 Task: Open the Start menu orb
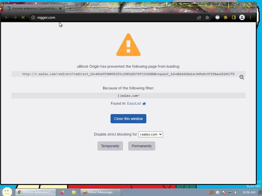pos(7,192)
